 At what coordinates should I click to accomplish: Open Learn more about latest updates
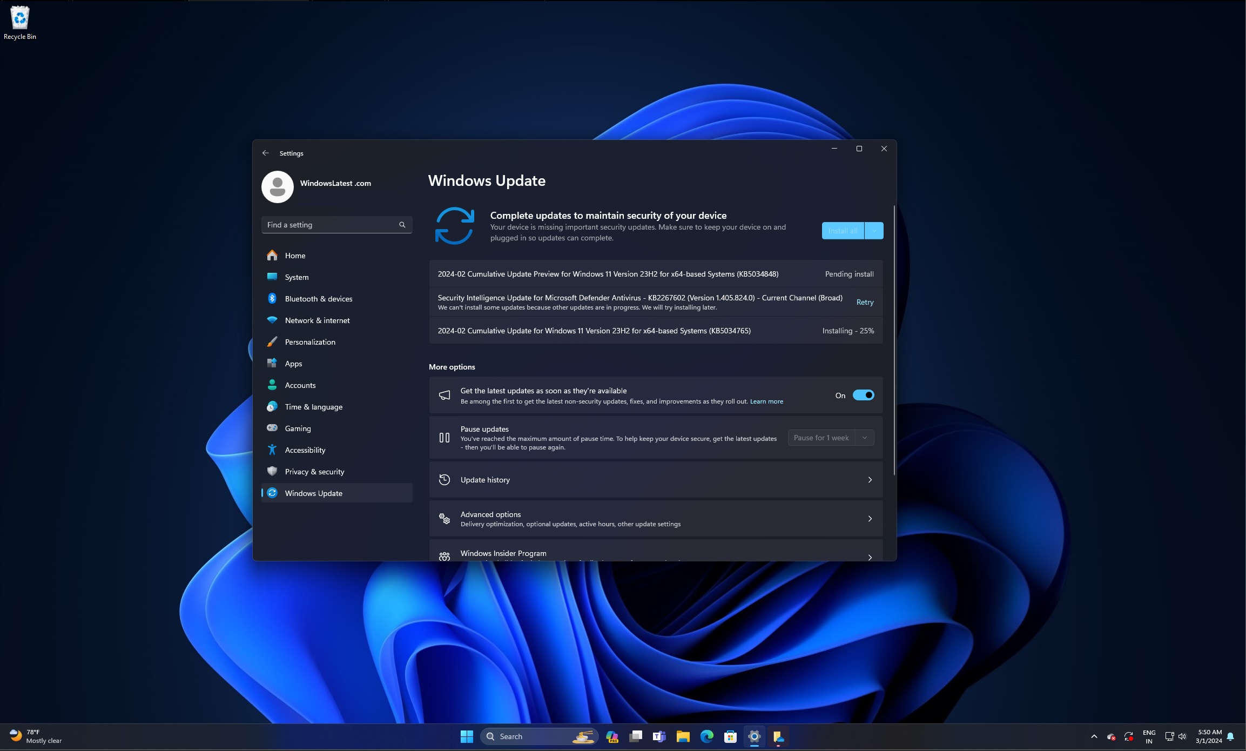pos(766,401)
